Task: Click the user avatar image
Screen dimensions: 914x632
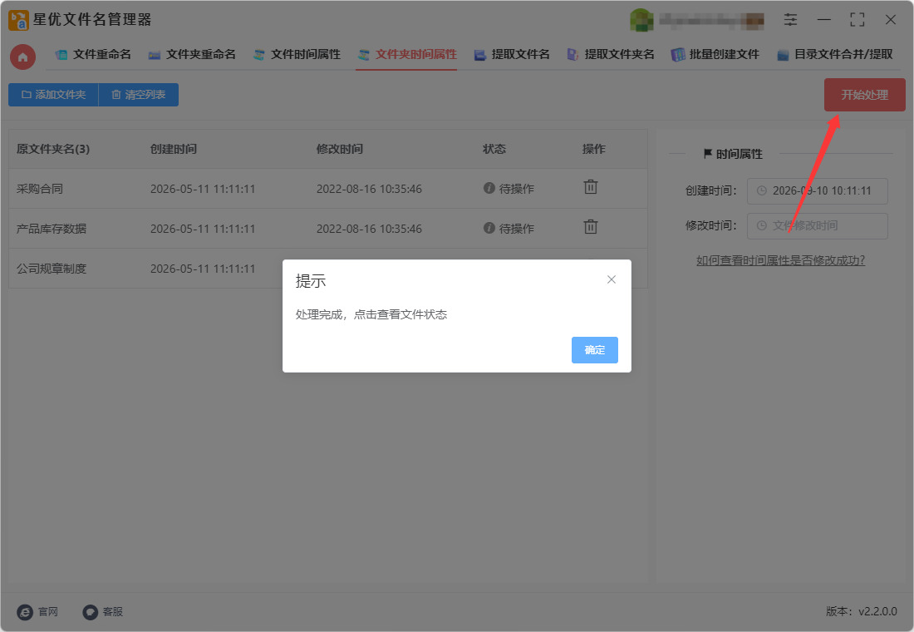Action: (641, 20)
